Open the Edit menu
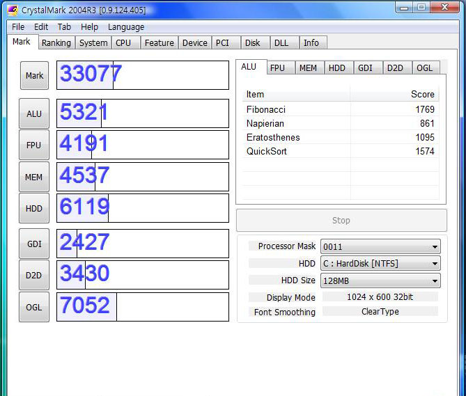The height and width of the screenshot is (396, 466). tap(41, 27)
